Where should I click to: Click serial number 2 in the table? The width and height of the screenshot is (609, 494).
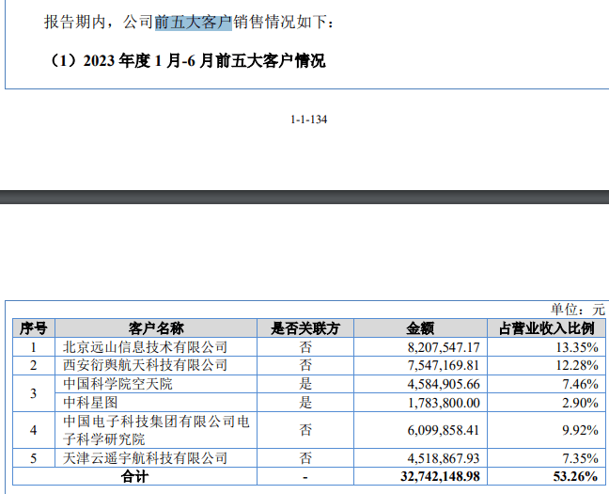34,366
